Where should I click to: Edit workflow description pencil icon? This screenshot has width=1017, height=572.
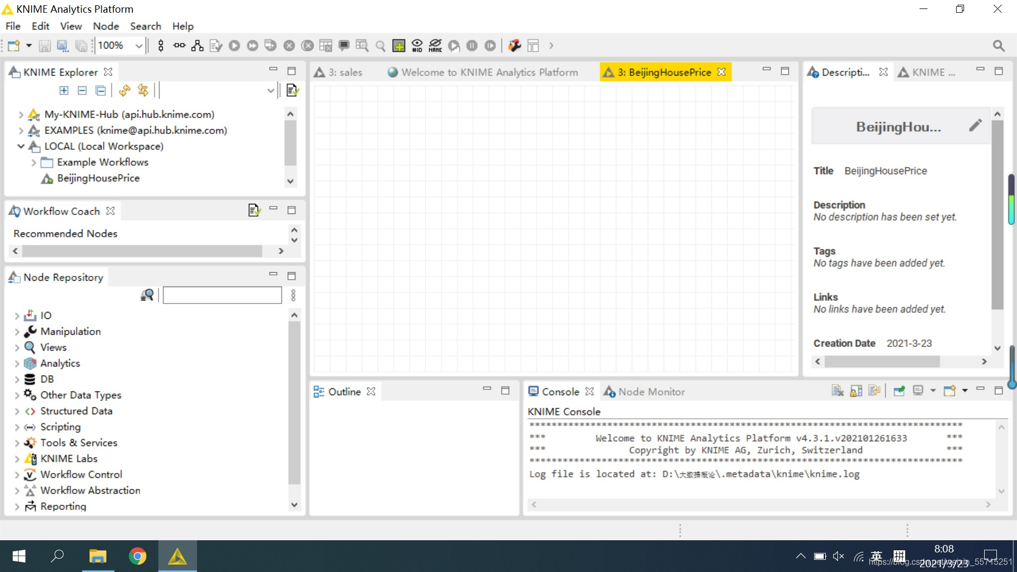975,126
